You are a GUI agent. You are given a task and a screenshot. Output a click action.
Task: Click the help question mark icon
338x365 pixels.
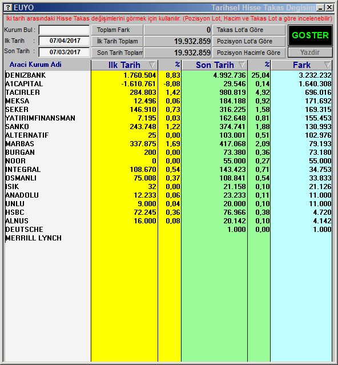(7, 7)
